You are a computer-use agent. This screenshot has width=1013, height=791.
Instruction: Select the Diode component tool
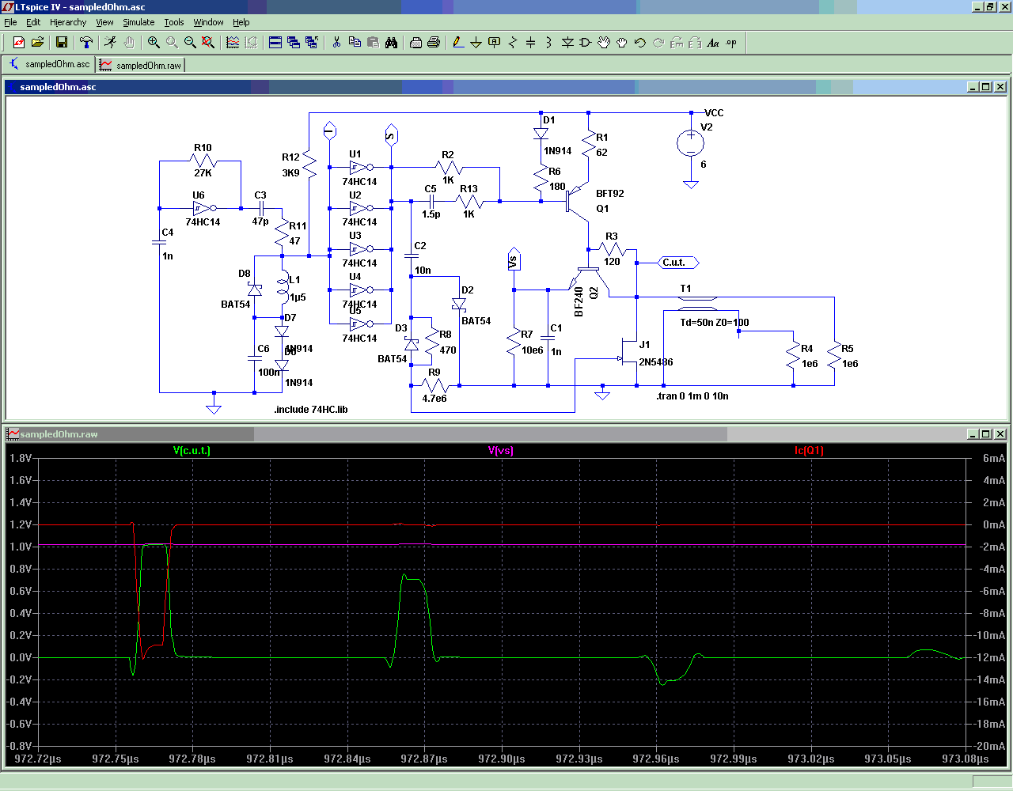pos(567,43)
